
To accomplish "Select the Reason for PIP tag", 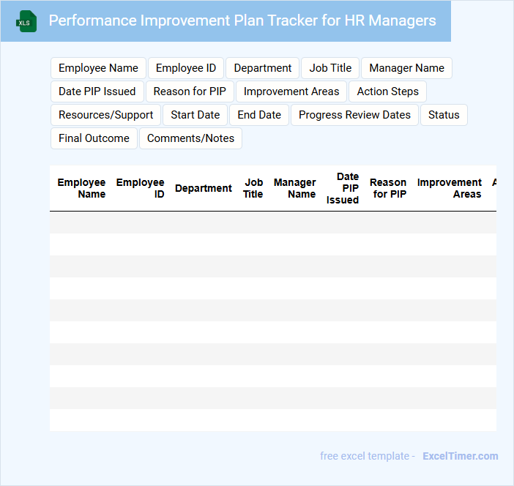I will pos(190,91).
